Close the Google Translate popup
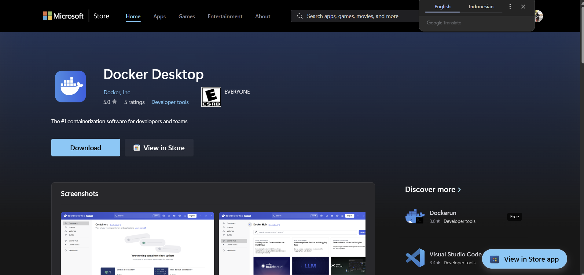This screenshot has width=584, height=275. click(x=523, y=6)
